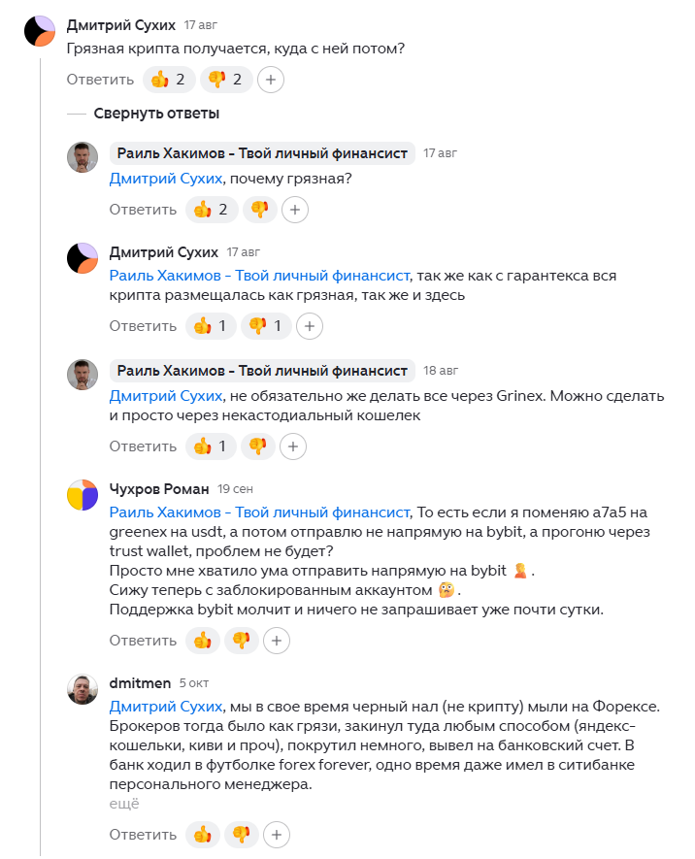The image size is (695, 859).
Task: Thumbs up Чухров Роман's comment
Action: click(x=203, y=641)
